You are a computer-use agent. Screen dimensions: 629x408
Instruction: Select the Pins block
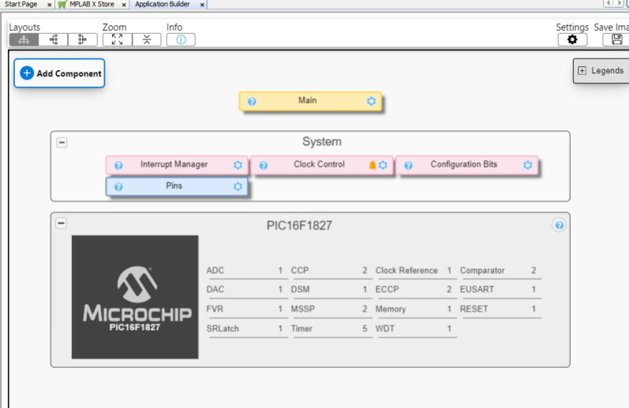[x=177, y=186]
